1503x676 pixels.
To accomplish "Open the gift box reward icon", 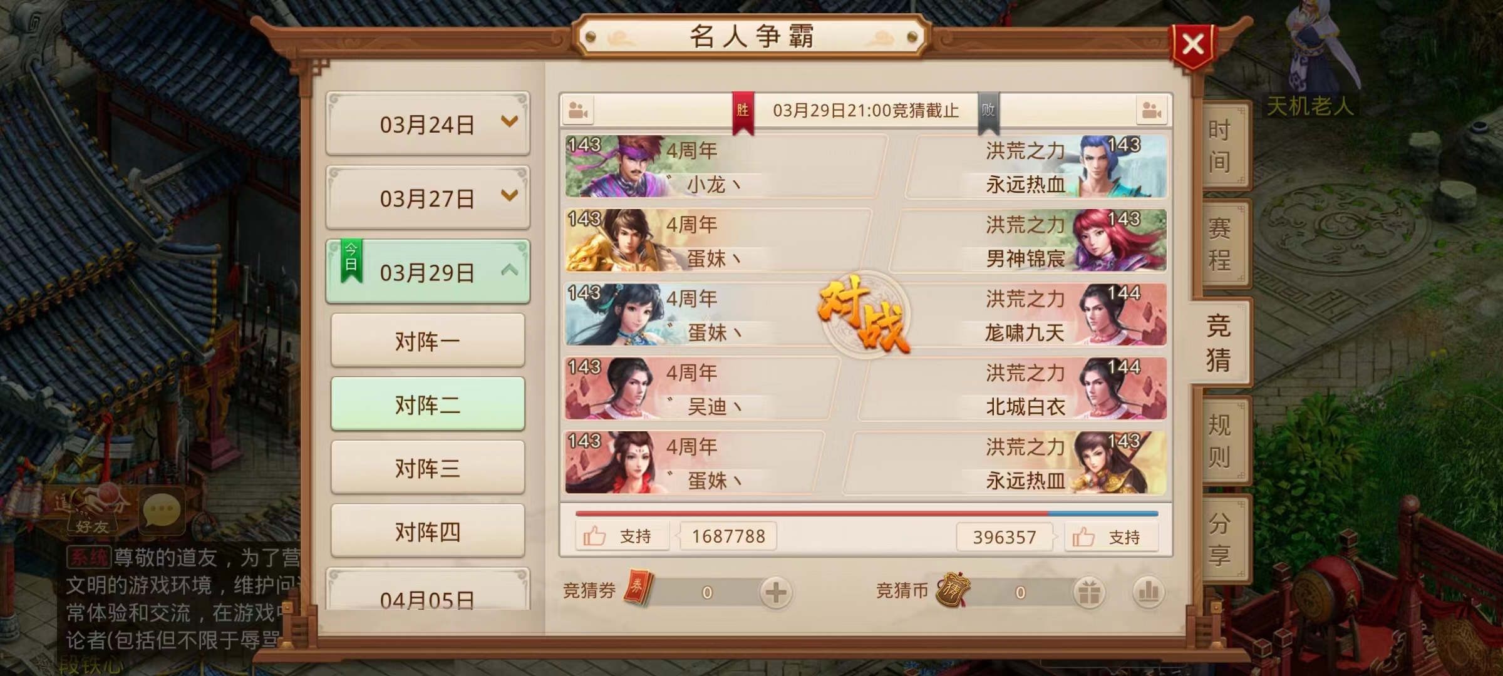I will (1089, 592).
